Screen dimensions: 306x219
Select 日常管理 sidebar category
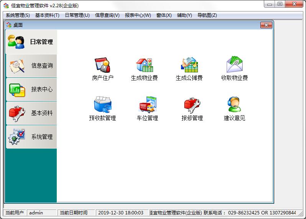tap(31, 42)
